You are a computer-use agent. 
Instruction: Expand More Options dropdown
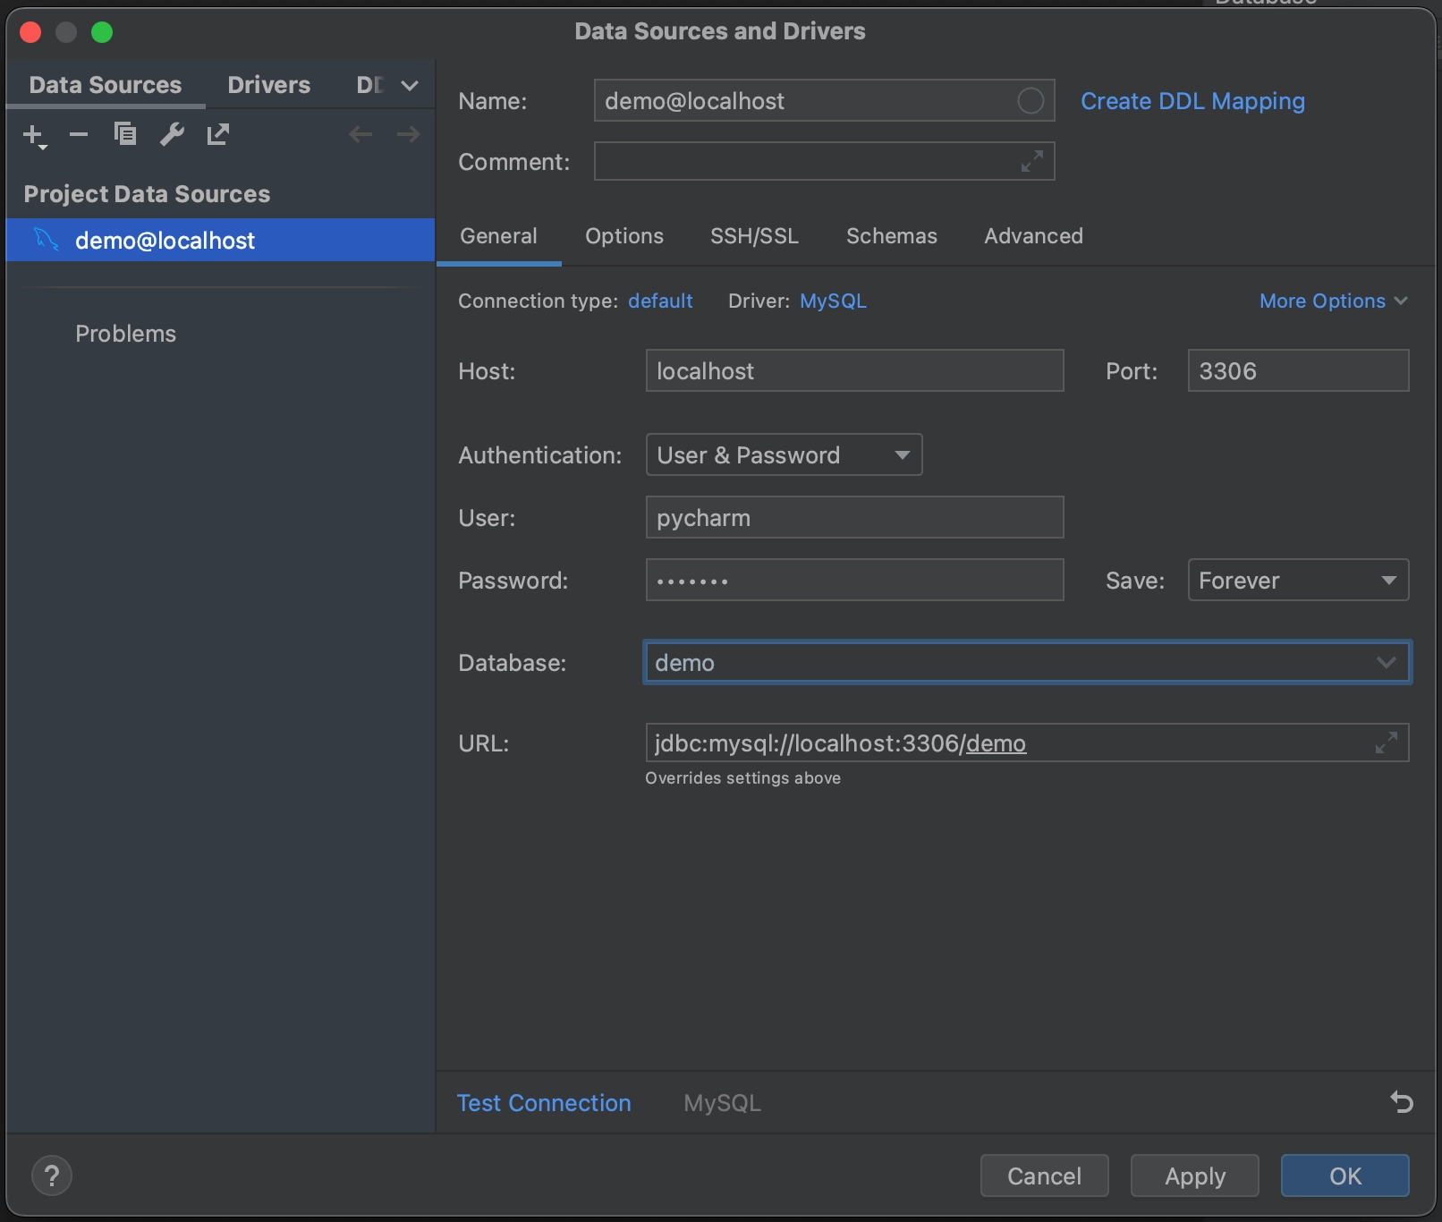tap(1334, 301)
